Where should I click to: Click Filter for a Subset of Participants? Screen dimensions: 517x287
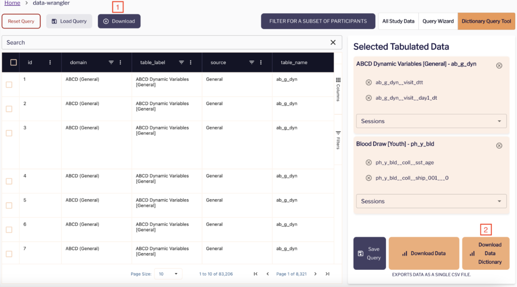318,21
